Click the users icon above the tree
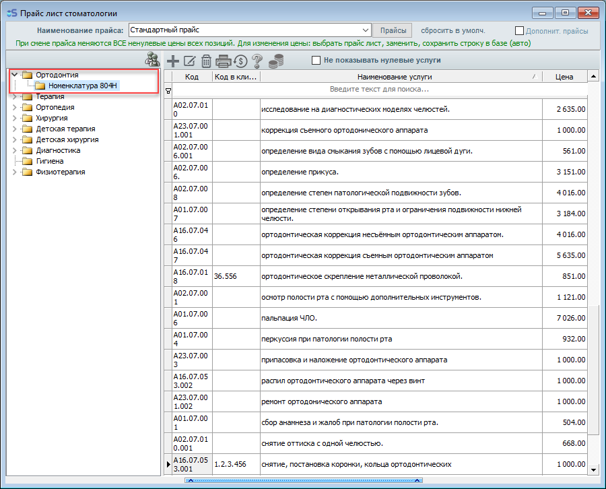Viewport: 606px width, 489px height. [x=152, y=60]
